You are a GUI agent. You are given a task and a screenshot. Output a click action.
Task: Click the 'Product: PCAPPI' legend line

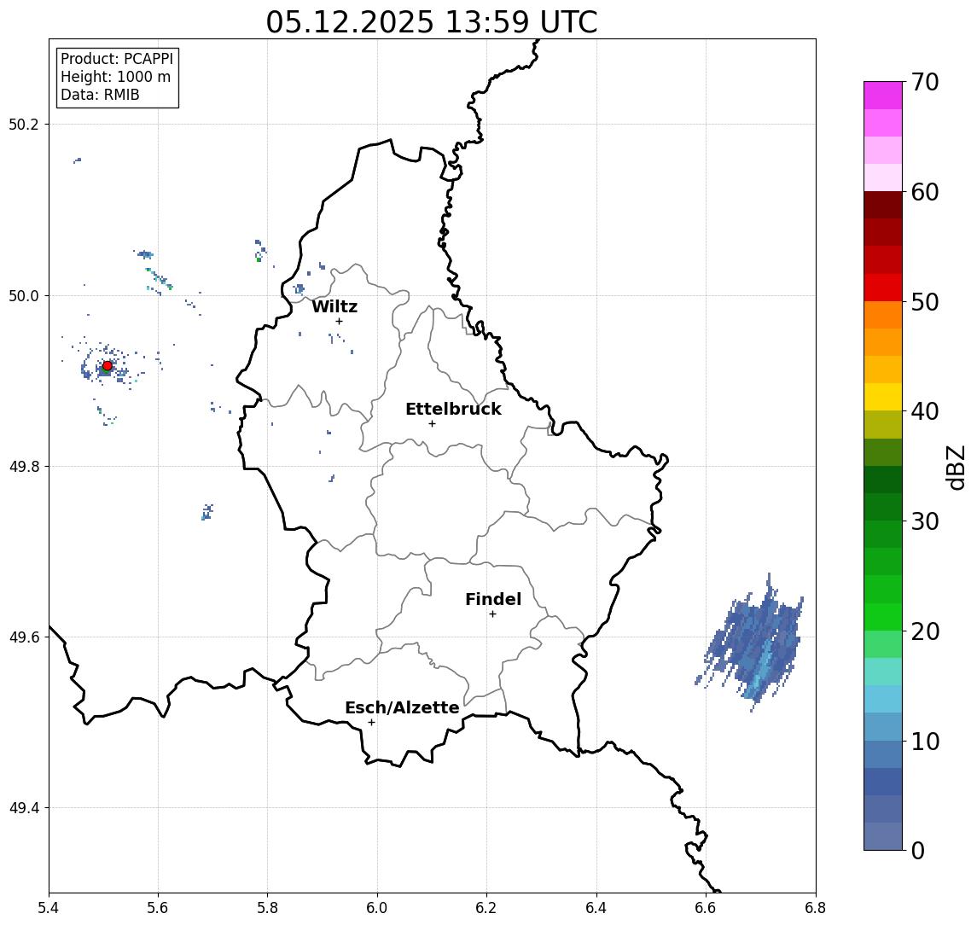pos(117,59)
